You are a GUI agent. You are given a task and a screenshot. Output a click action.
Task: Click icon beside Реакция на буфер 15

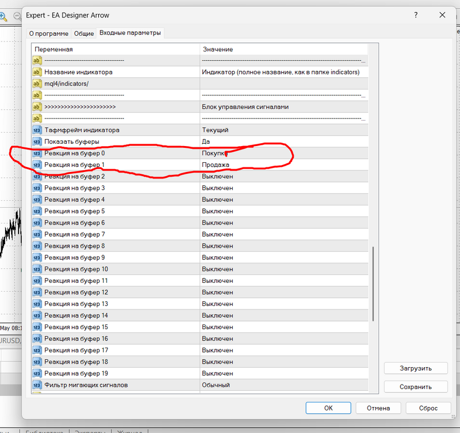tap(37, 327)
